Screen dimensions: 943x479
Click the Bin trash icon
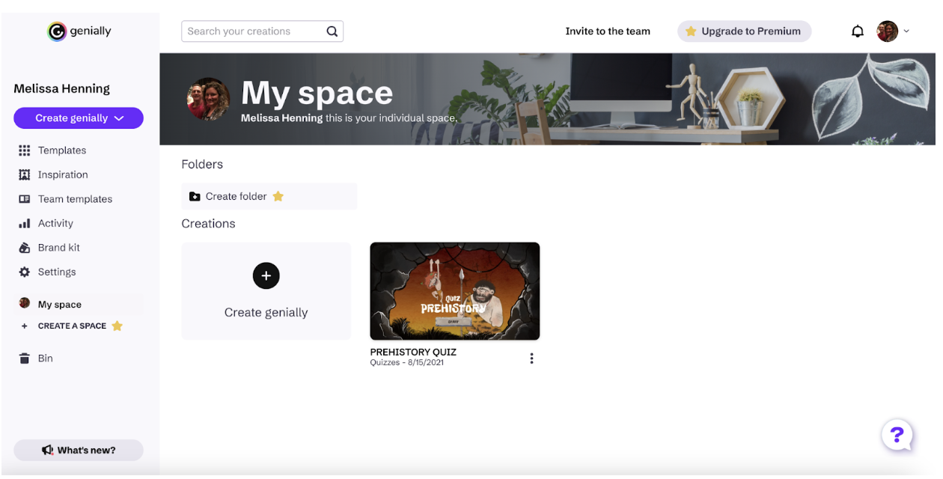[x=25, y=359]
